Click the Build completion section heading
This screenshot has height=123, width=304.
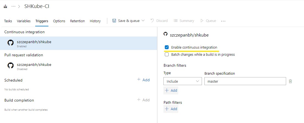tap(19, 100)
